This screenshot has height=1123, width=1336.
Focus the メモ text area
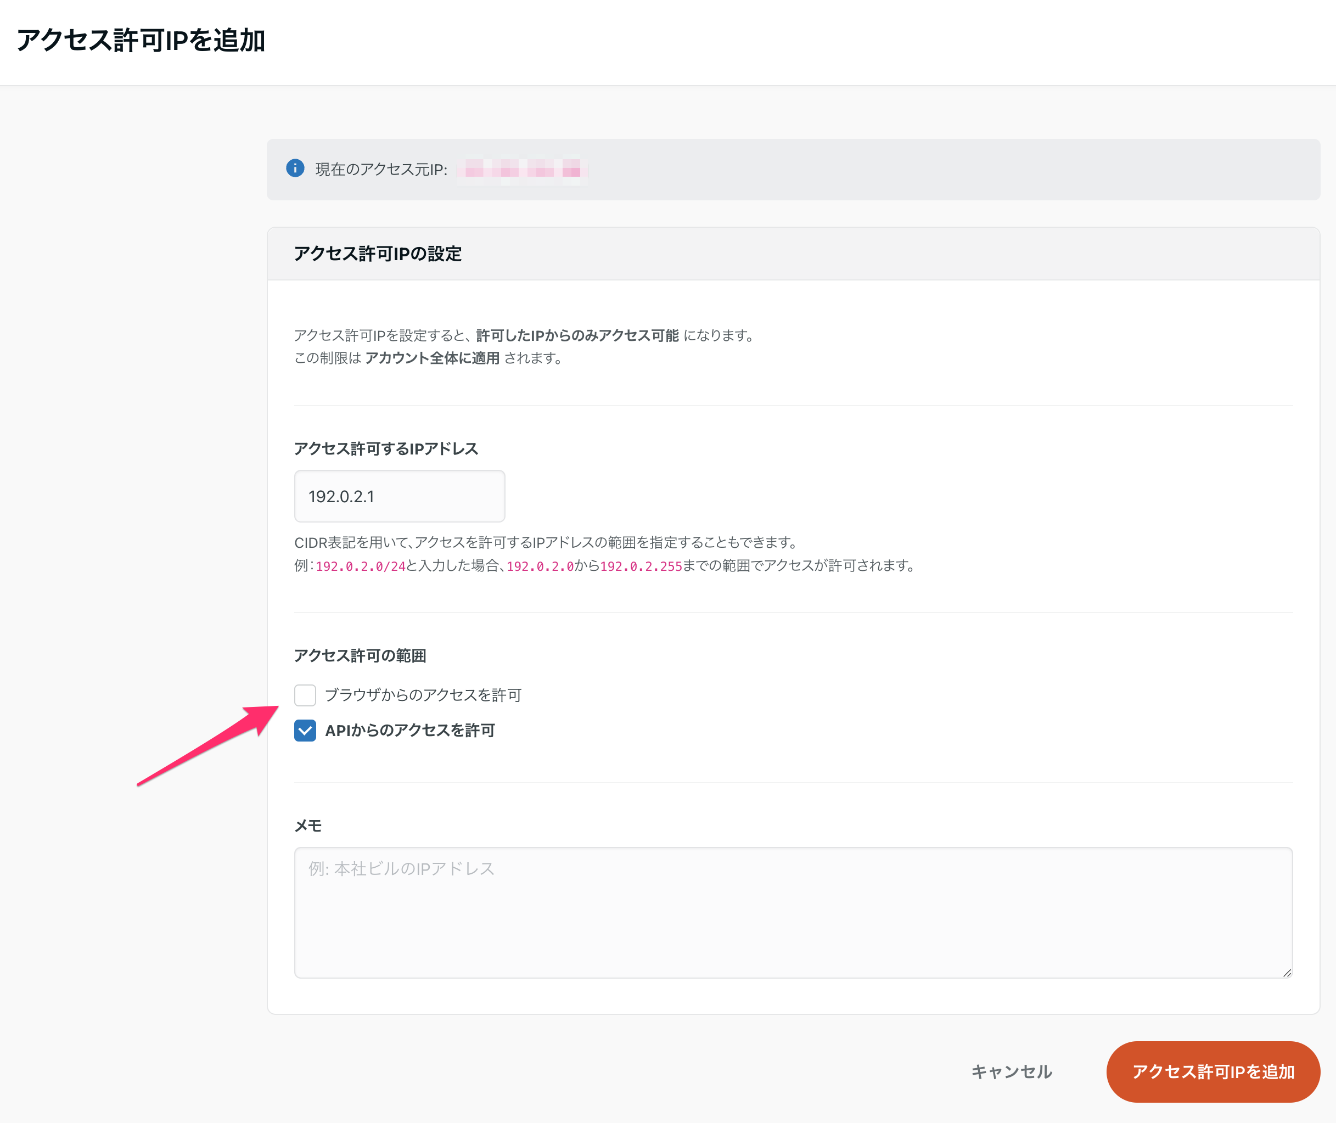(x=793, y=912)
